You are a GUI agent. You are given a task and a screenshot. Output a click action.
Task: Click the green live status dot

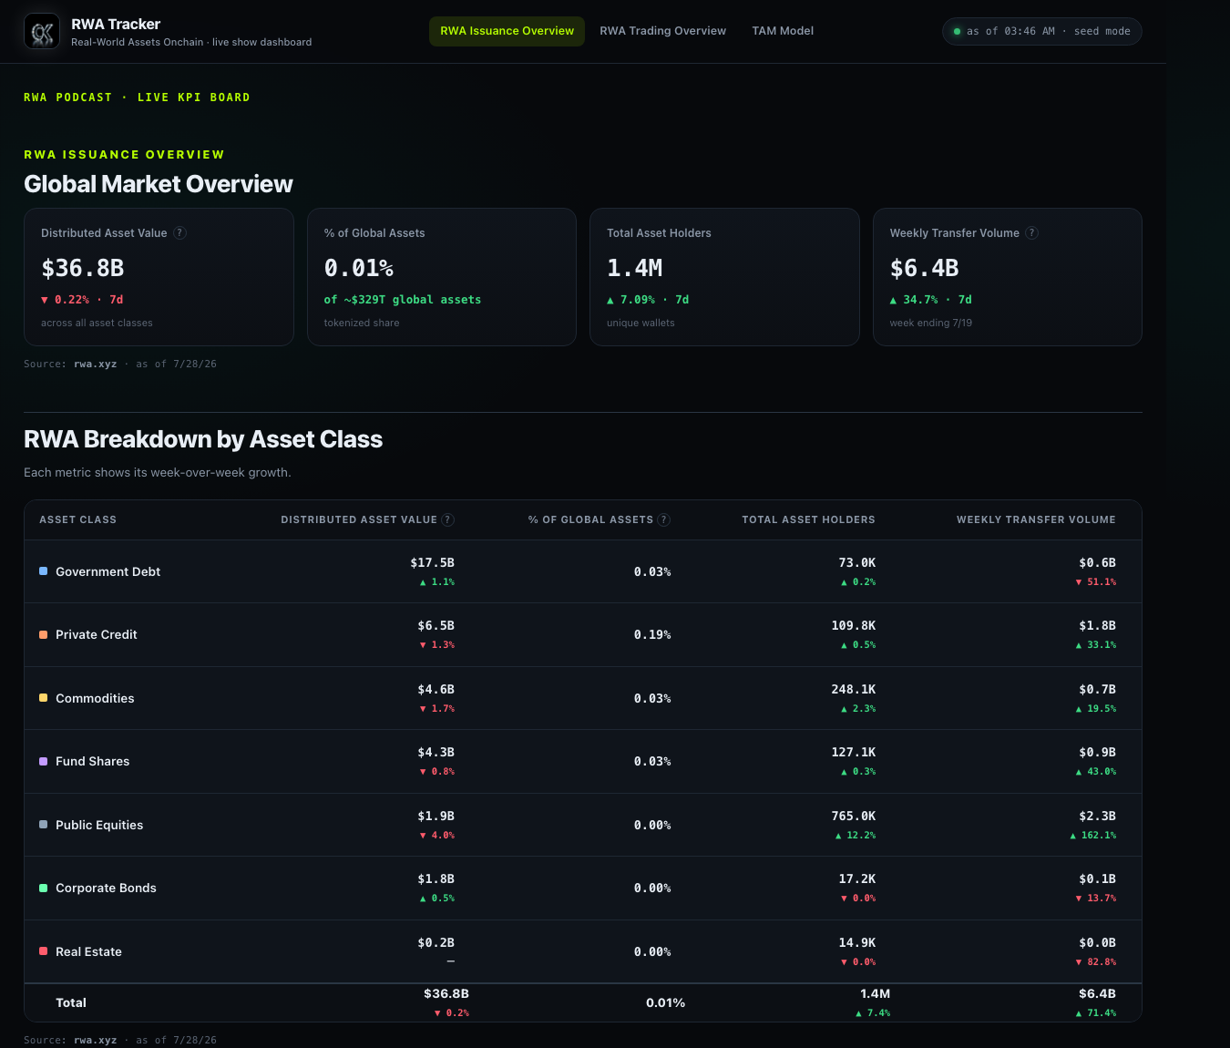click(957, 31)
